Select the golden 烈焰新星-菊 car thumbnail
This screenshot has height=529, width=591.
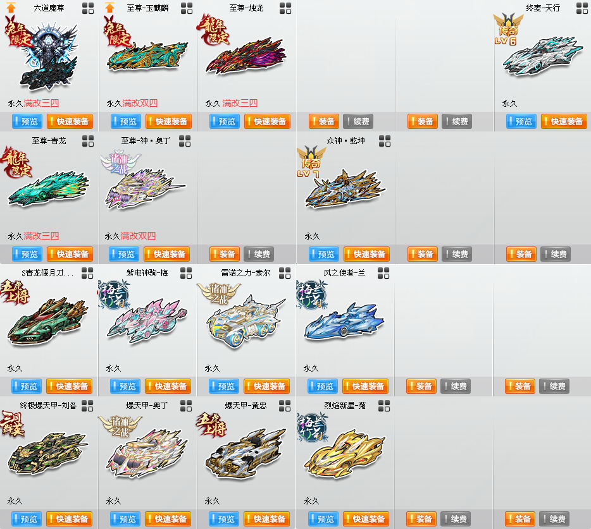click(x=344, y=453)
